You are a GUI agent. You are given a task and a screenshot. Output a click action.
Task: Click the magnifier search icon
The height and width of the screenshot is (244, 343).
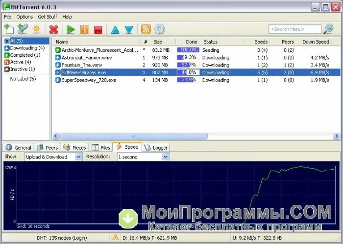328,29
